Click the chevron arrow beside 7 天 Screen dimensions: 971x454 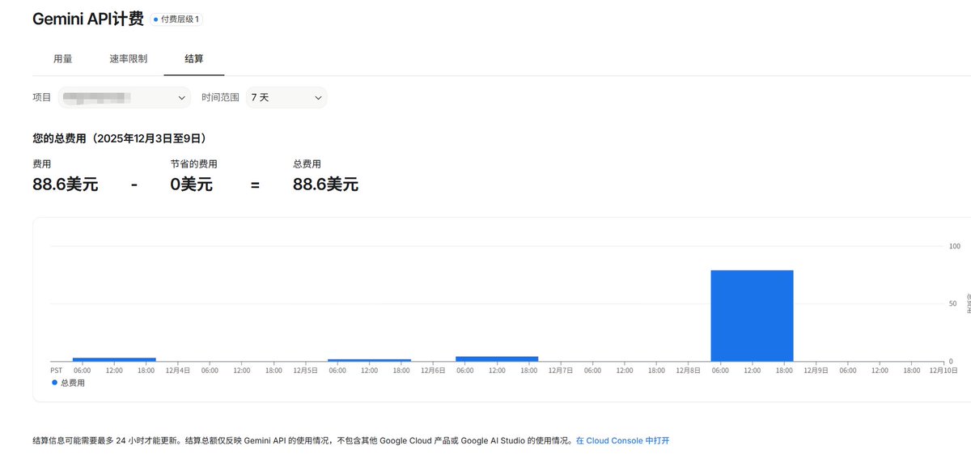(317, 98)
